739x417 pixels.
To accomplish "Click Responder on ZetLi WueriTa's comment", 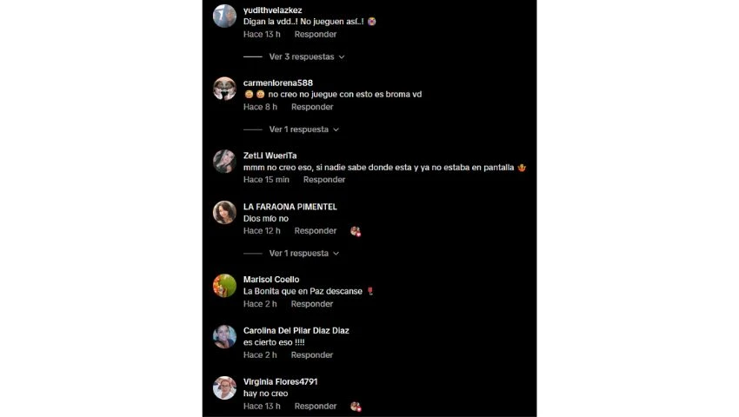I will (x=324, y=180).
